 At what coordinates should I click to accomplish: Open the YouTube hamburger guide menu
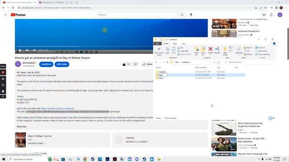(x=5, y=15)
